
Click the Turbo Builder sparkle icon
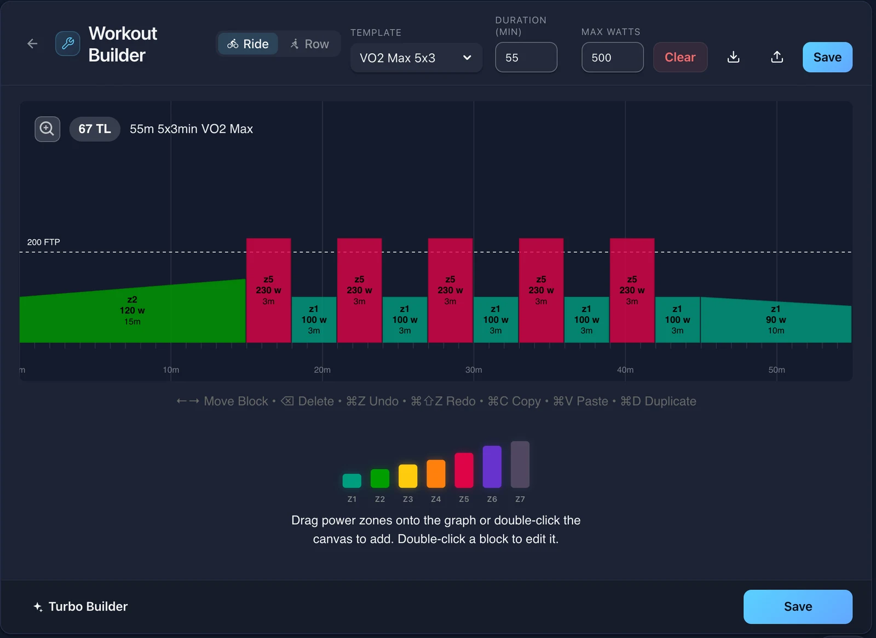38,607
